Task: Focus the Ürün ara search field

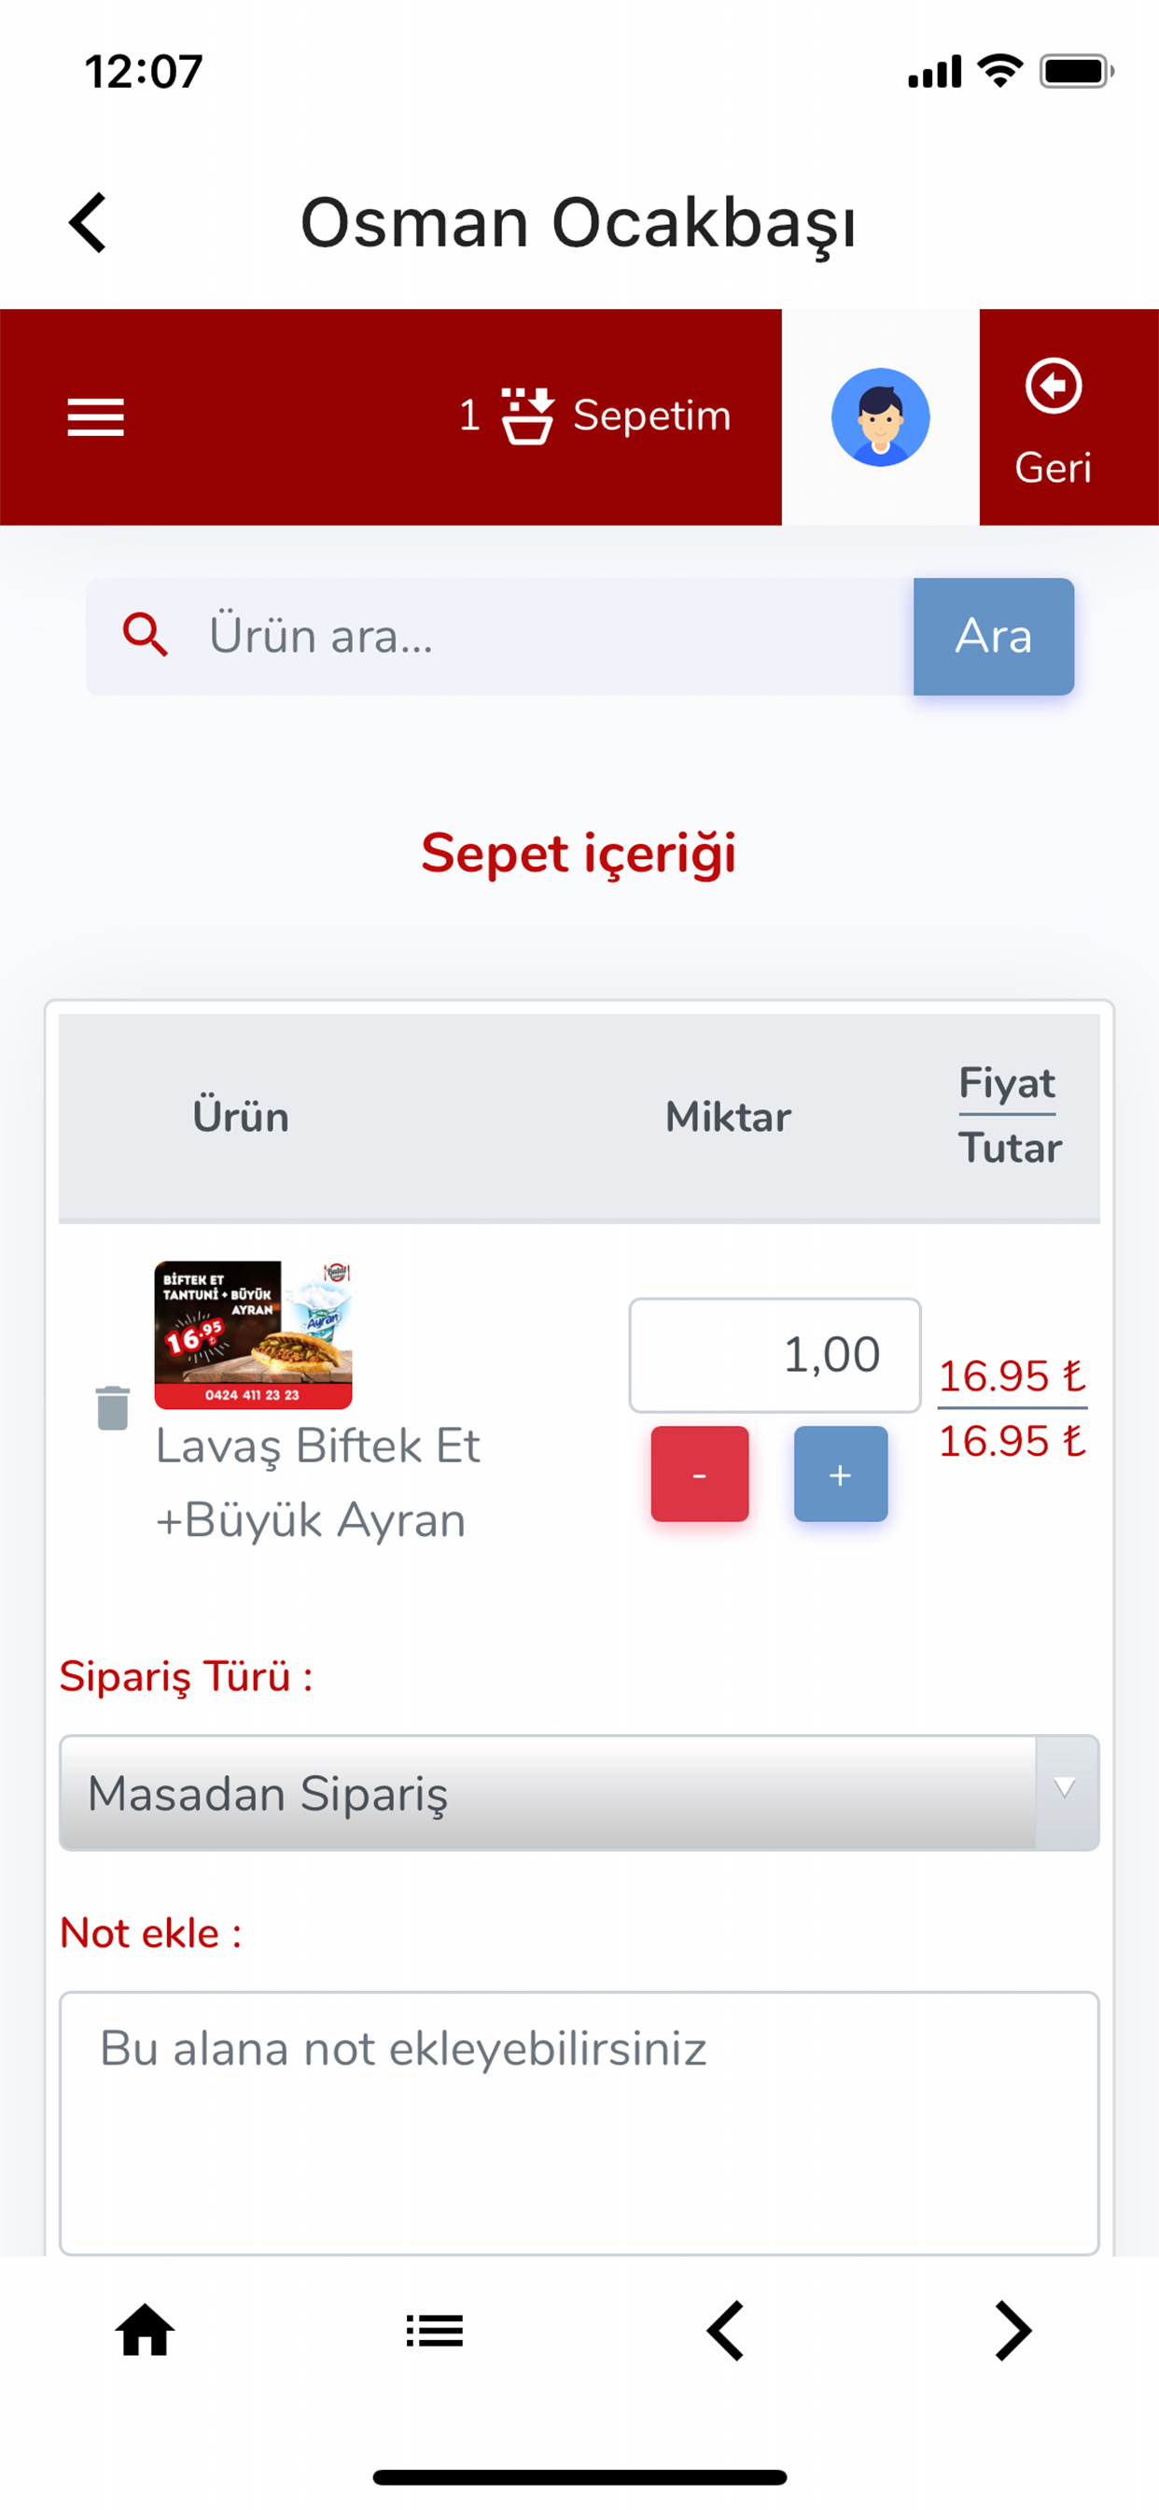Action: coord(545,636)
